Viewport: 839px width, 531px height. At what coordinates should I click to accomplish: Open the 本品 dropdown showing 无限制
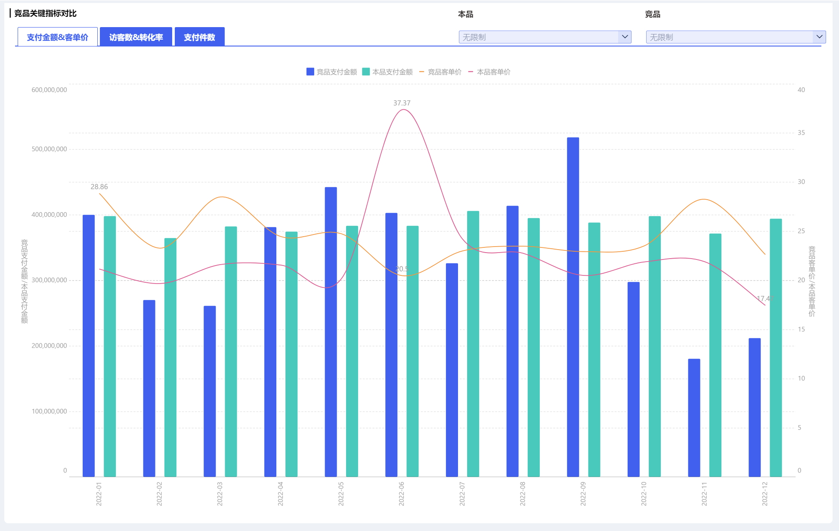pyautogui.click(x=545, y=37)
